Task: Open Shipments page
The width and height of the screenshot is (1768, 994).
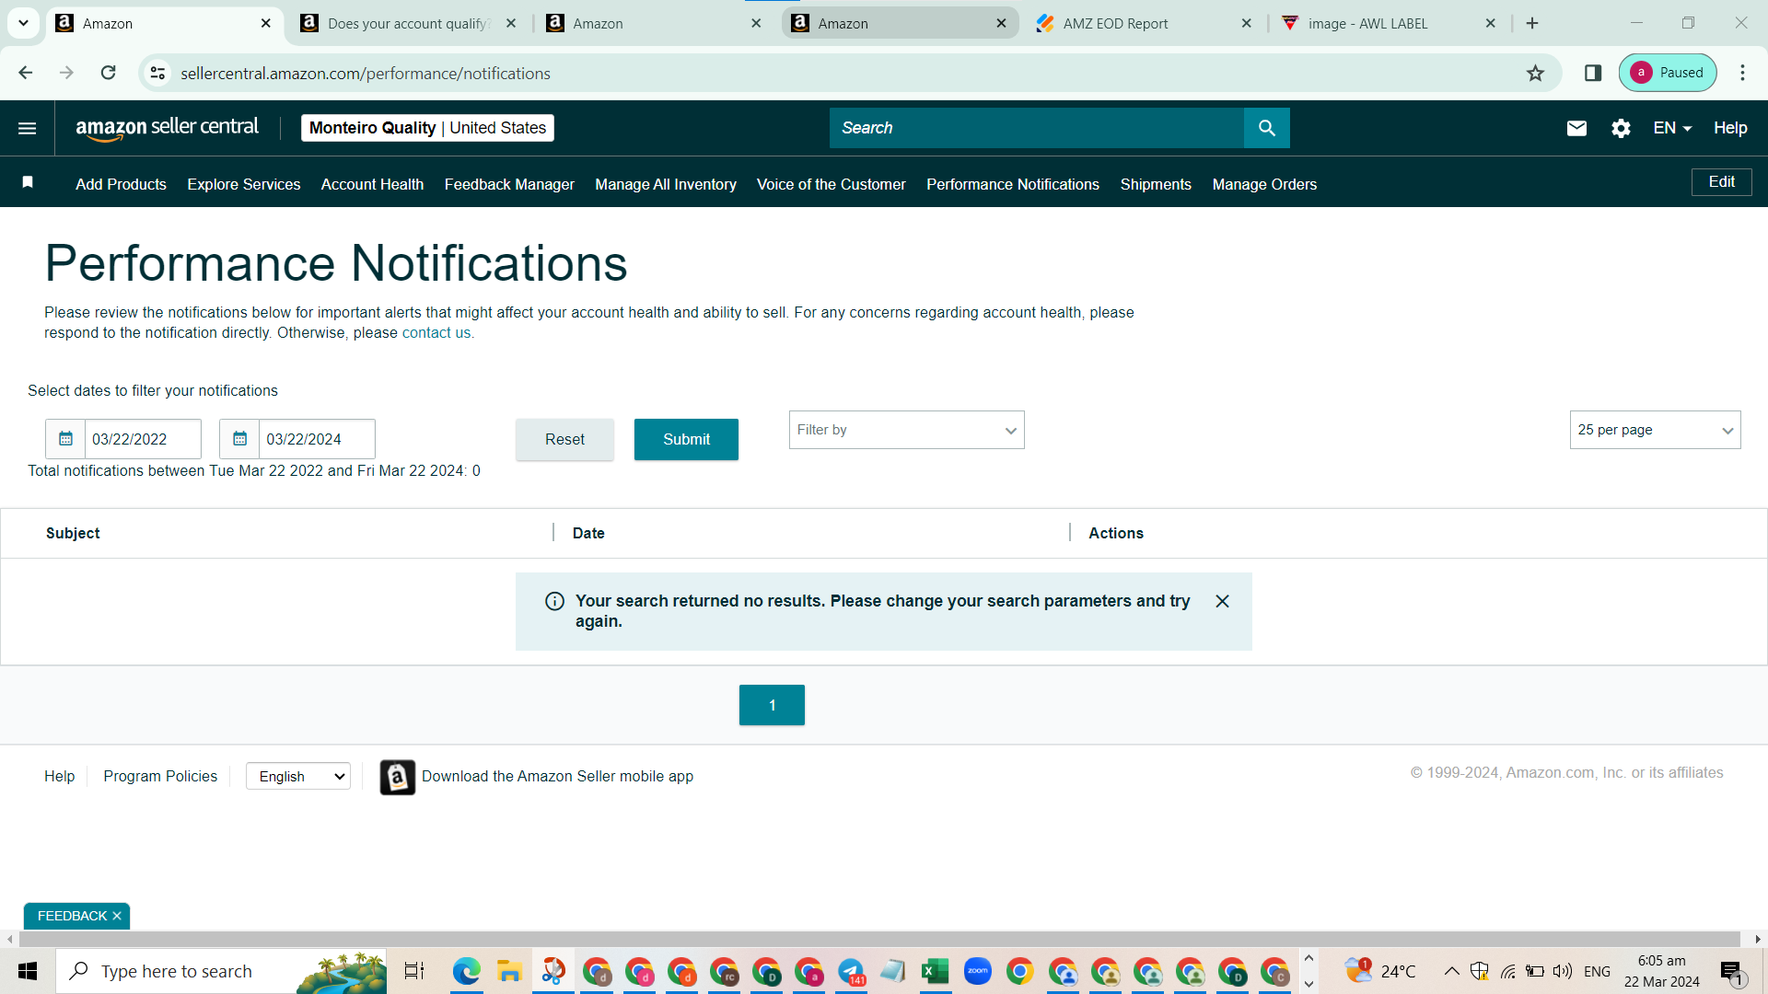Action: tap(1156, 184)
